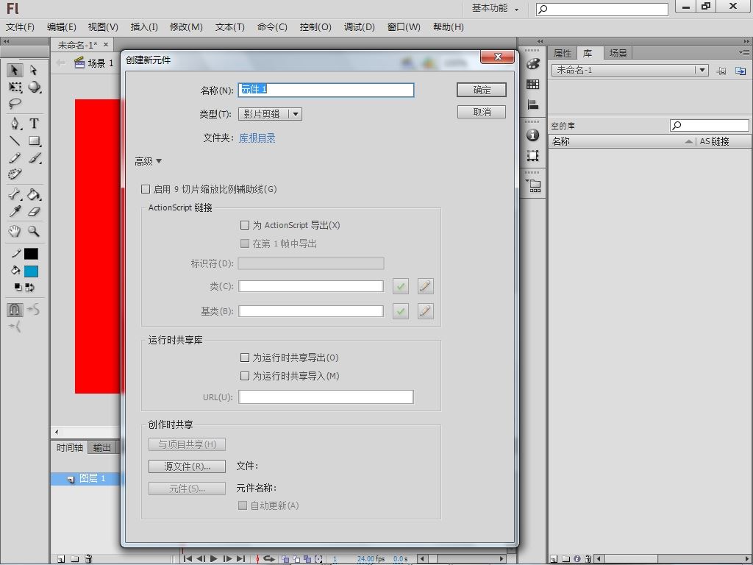Select the Eraser tool
The image size is (753, 565).
(x=34, y=211)
